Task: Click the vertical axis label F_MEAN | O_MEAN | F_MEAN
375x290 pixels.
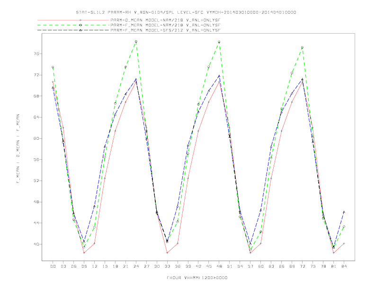Action: 18,149
